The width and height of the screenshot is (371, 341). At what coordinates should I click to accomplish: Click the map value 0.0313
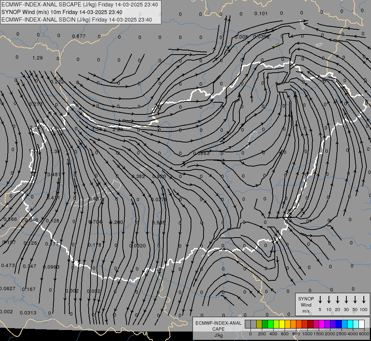[28, 313]
